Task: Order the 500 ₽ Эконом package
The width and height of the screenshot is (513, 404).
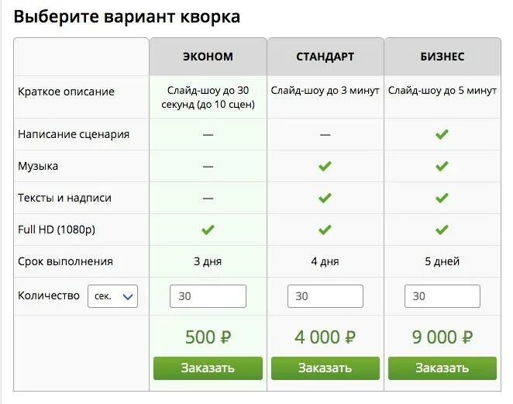Action: click(x=208, y=368)
